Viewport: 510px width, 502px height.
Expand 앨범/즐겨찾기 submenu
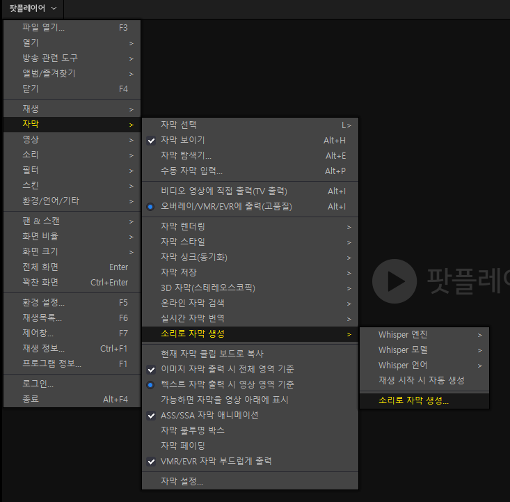coord(72,74)
